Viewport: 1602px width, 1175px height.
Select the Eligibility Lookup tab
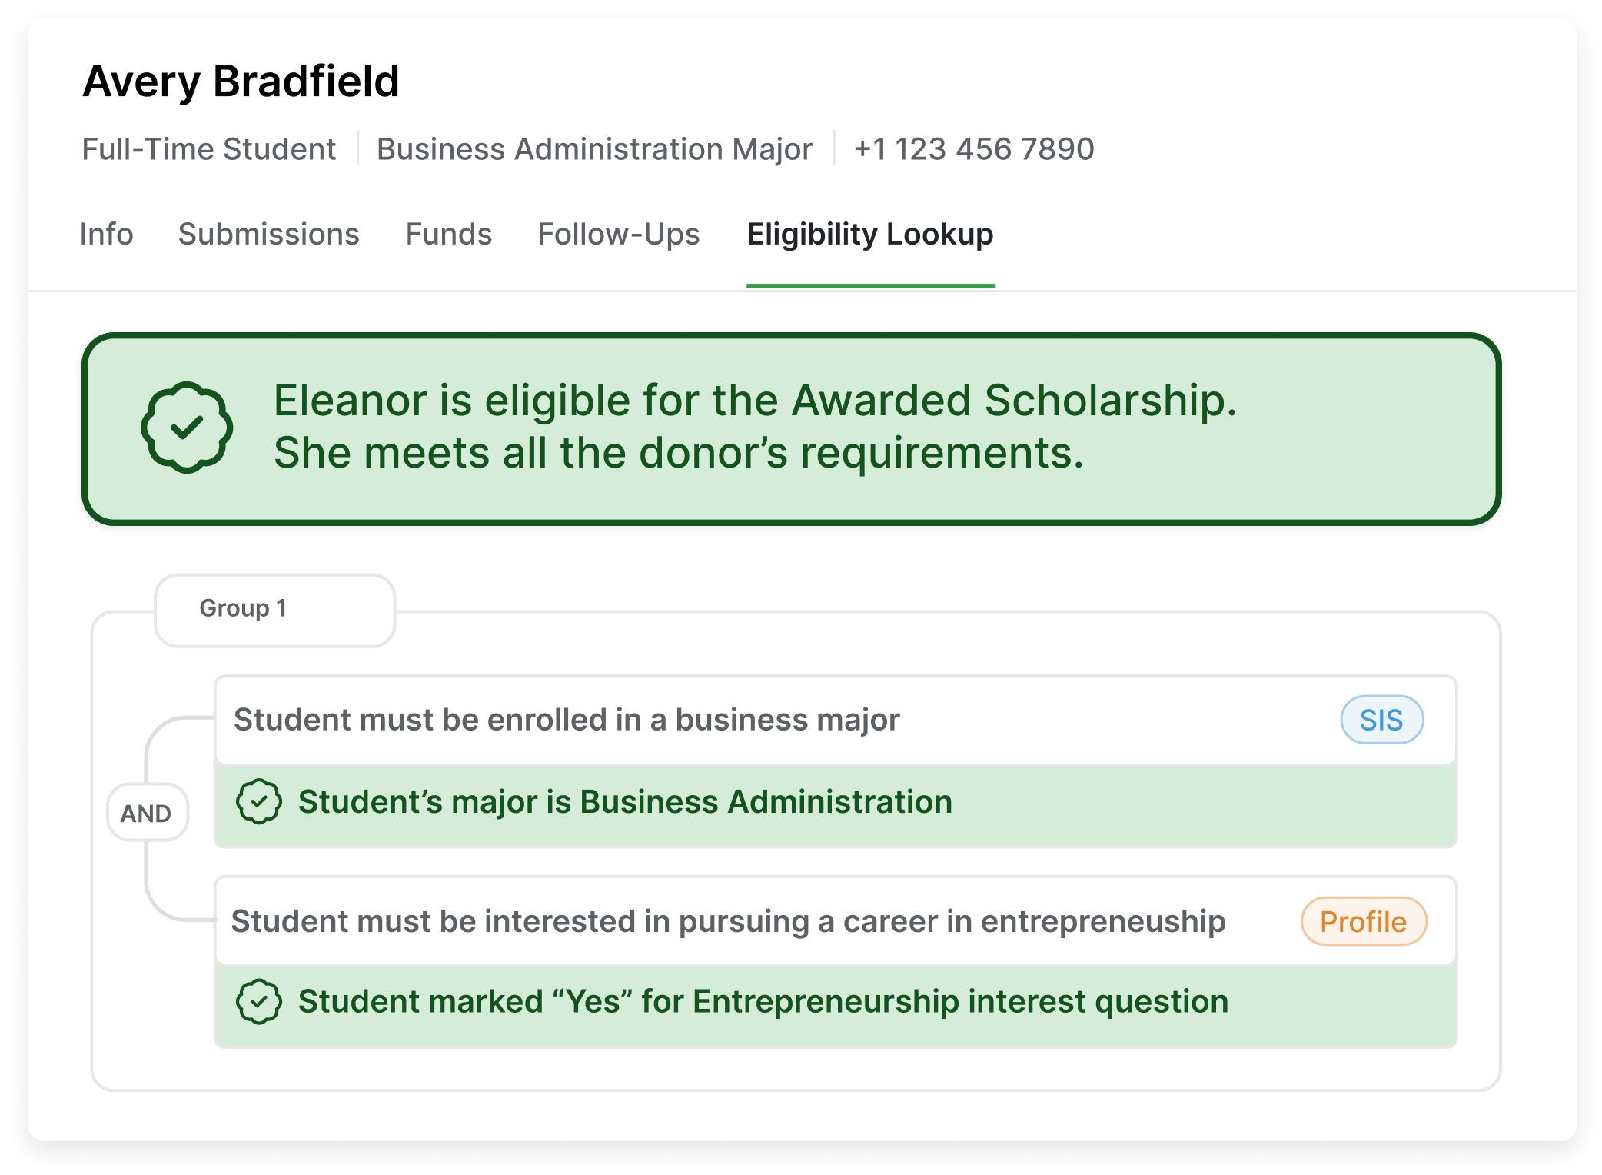pyautogui.click(x=870, y=234)
